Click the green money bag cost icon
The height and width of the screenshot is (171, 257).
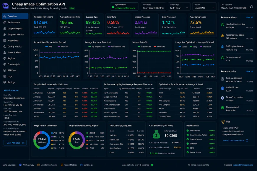(x=156, y=134)
